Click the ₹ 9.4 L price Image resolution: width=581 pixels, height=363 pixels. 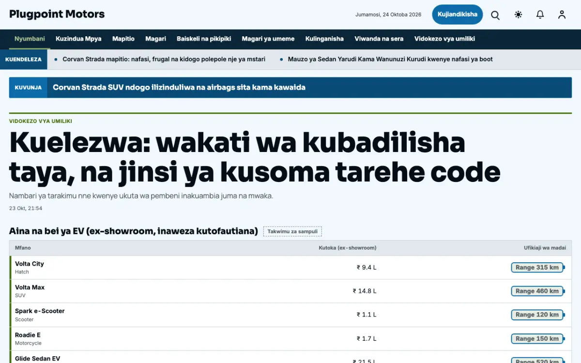point(367,268)
